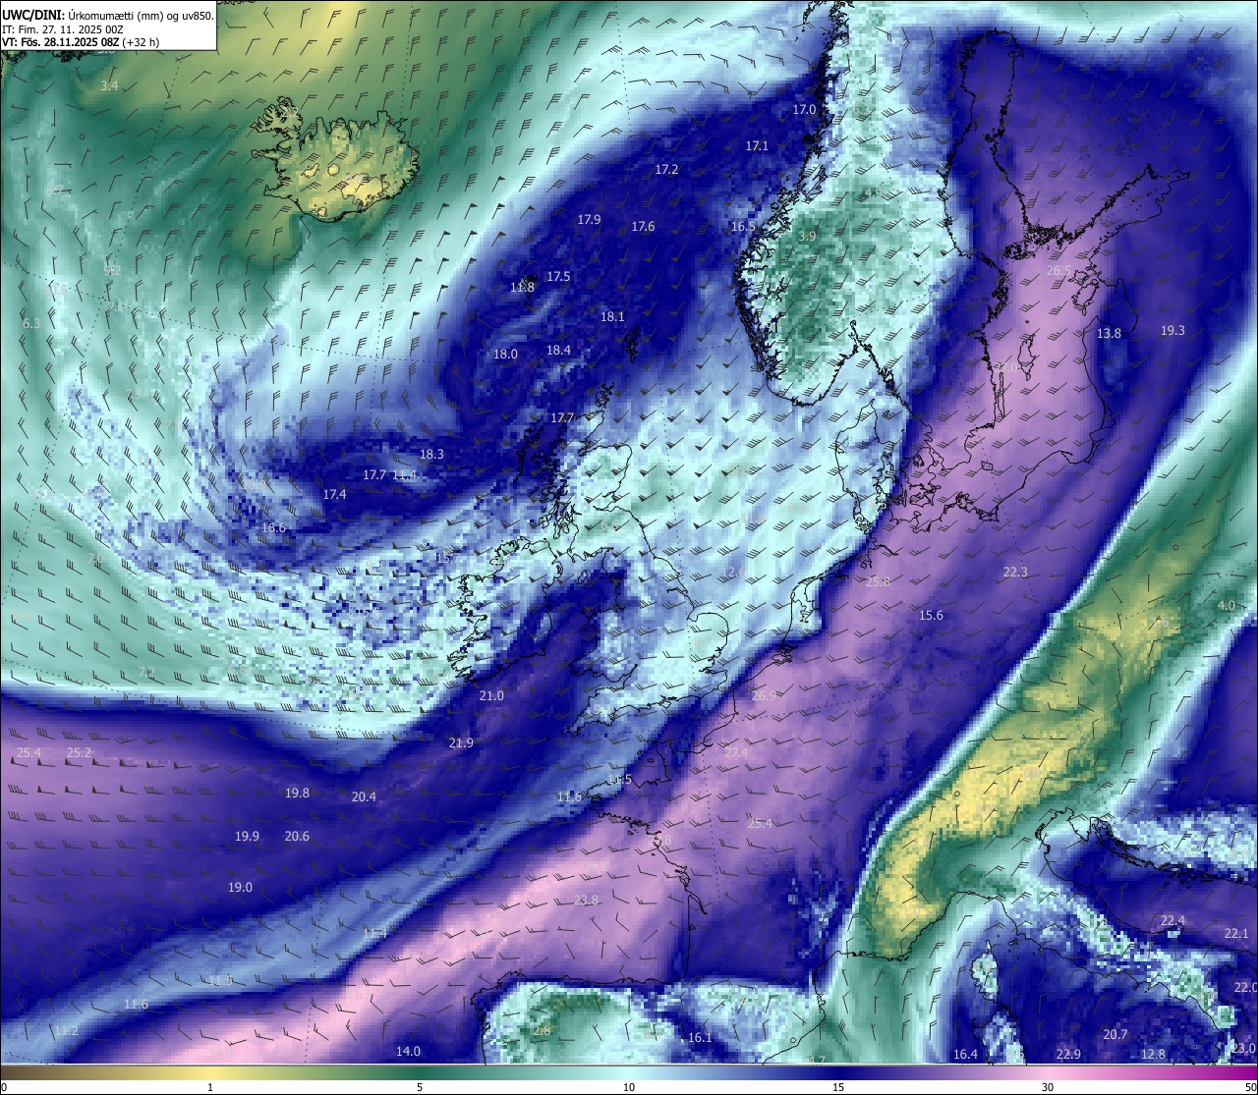Click the 4.0 value at the right edge

point(1226,606)
